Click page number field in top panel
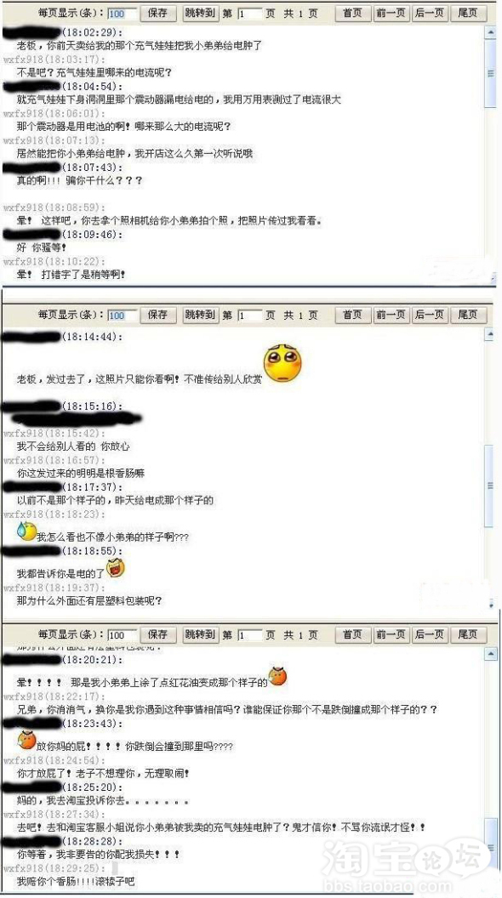Viewport: 502px width, 898px height. click(250, 13)
